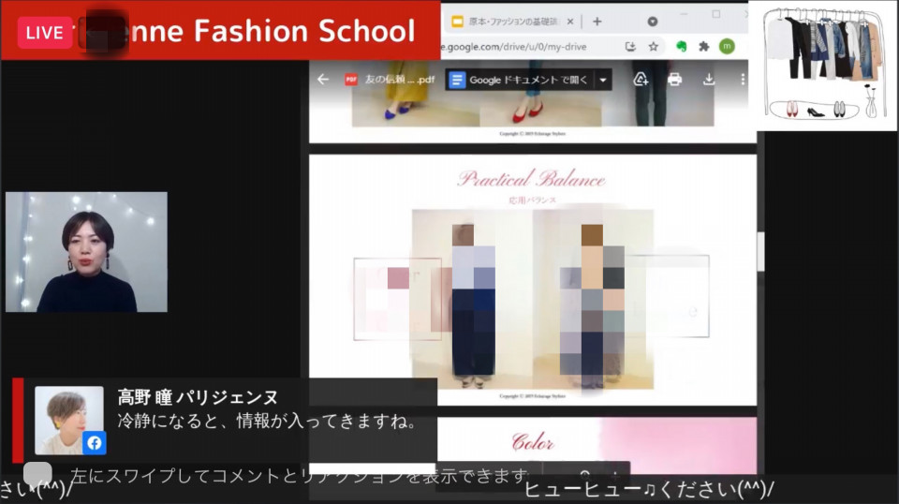Maximize the browser window

click(716, 14)
